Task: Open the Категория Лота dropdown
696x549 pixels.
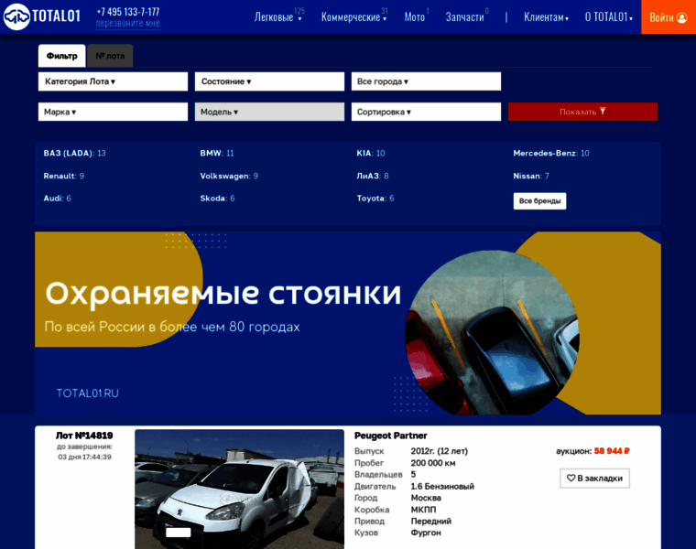Action: [113, 81]
